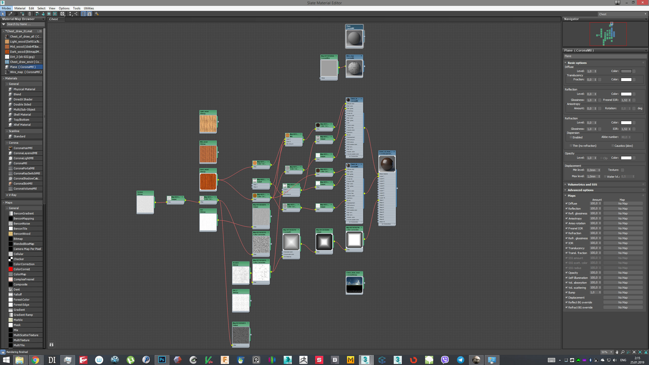Toggle the Bump map checkbox

point(566,292)
